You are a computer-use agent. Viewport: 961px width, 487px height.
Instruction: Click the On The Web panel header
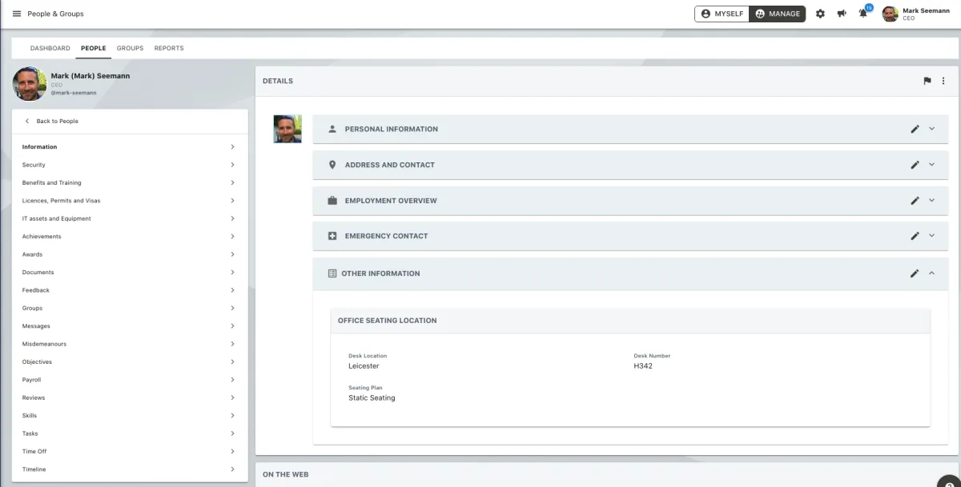[607, 474]
